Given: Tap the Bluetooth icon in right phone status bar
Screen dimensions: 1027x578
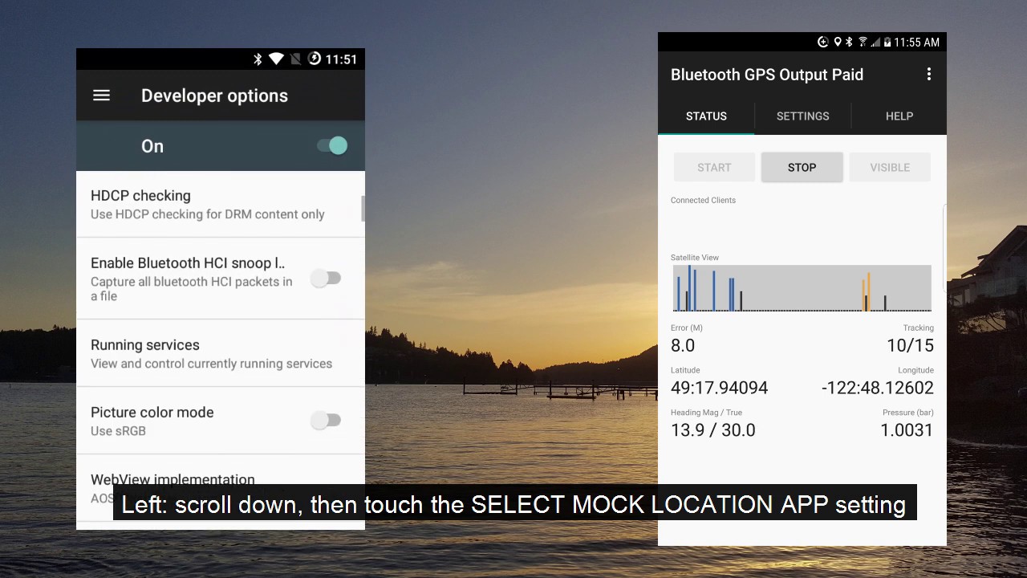Looking at the screenshot, I should 850,42.
